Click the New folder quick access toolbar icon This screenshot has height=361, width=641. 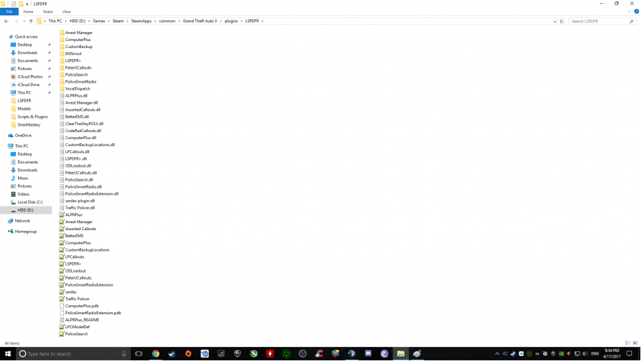(21, 4)
